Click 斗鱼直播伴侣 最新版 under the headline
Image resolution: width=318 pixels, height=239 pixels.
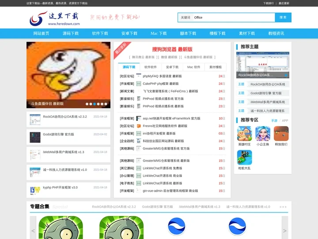click(x=198, y=57)
